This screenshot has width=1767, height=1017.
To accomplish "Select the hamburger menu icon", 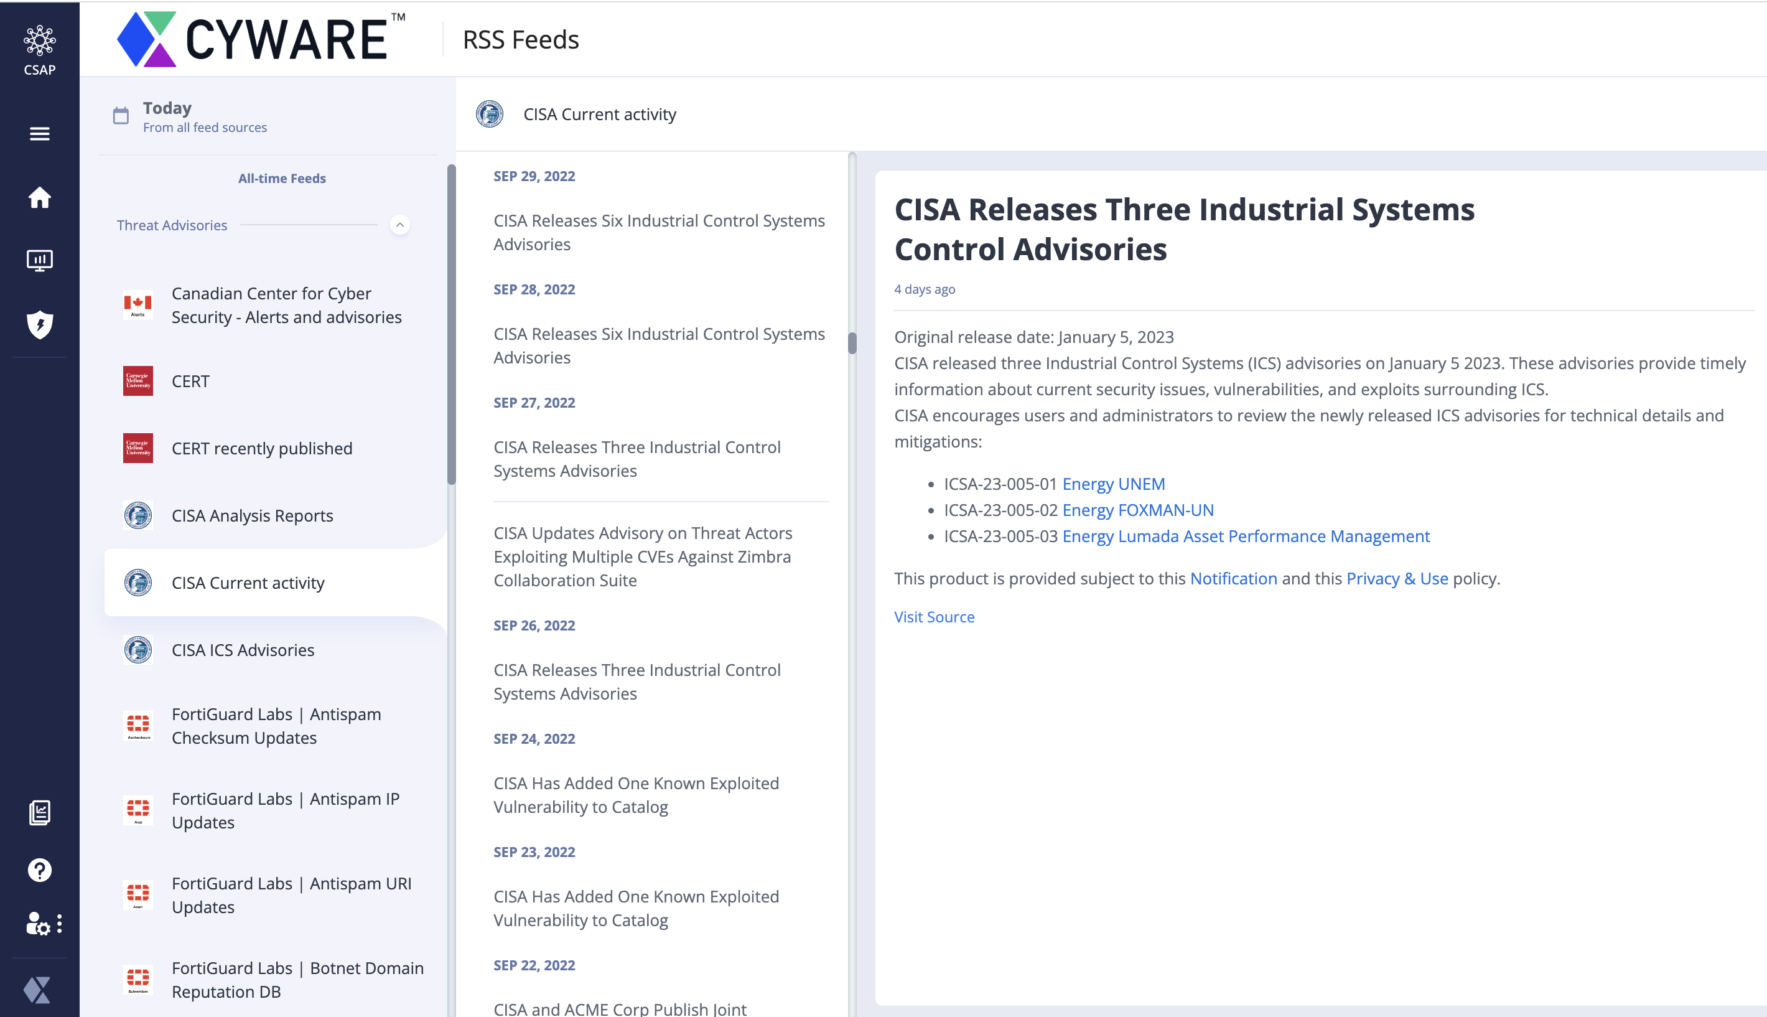I will tap(39, 134).
